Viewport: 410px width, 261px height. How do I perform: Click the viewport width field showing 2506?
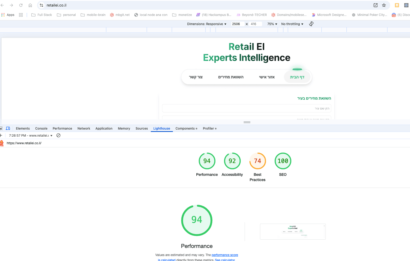237,24
